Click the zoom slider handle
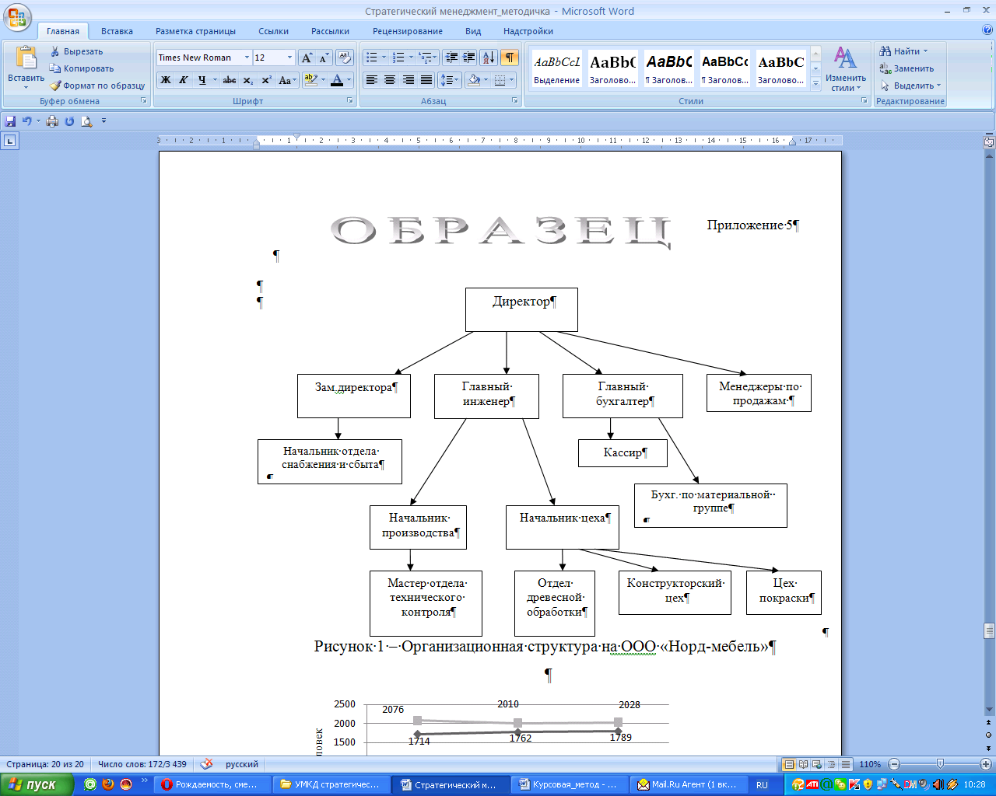Viewport: 996px width, 796px height. point(940,764)
